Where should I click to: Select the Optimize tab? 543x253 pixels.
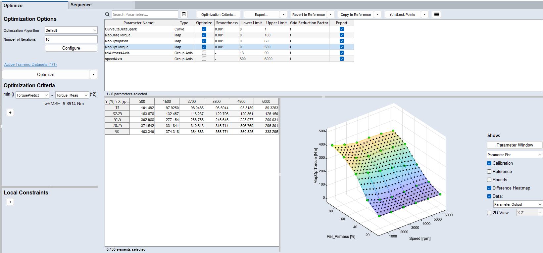tap(13, 5)
